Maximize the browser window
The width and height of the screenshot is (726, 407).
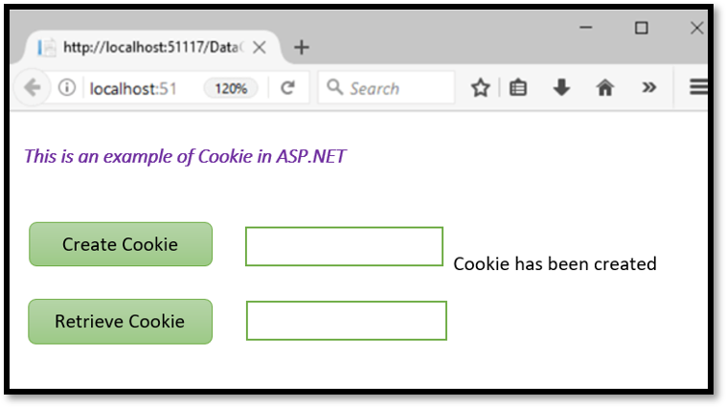tap(641, 29)
